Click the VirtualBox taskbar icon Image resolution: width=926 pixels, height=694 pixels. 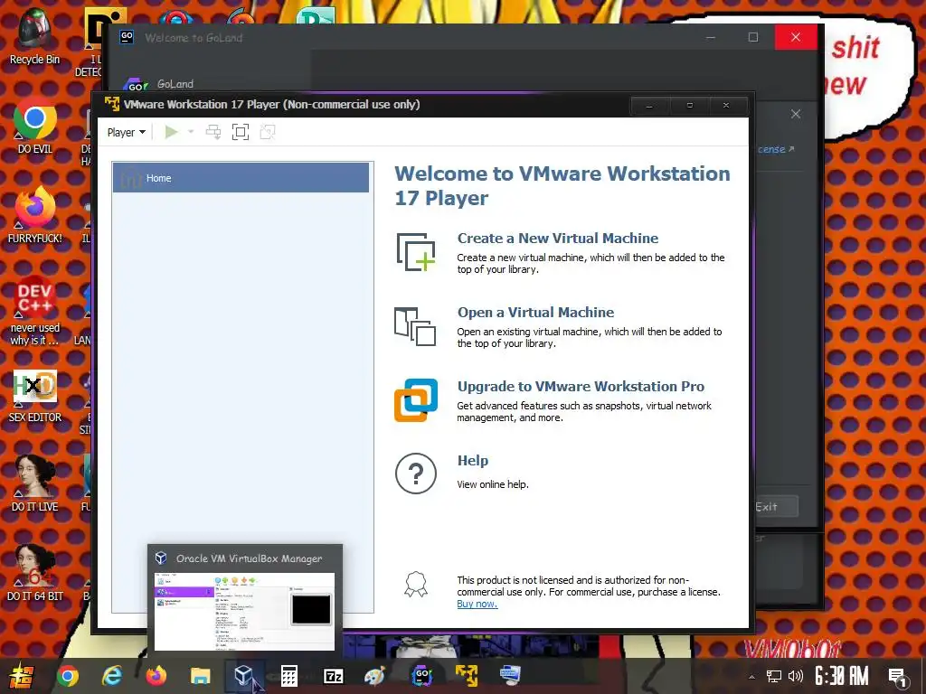point(244,676)
